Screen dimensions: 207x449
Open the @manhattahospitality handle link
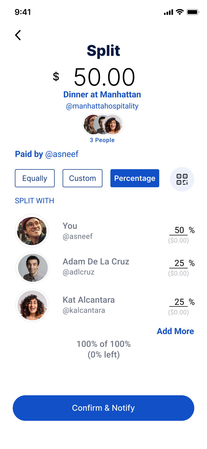(x=102, y=106)
